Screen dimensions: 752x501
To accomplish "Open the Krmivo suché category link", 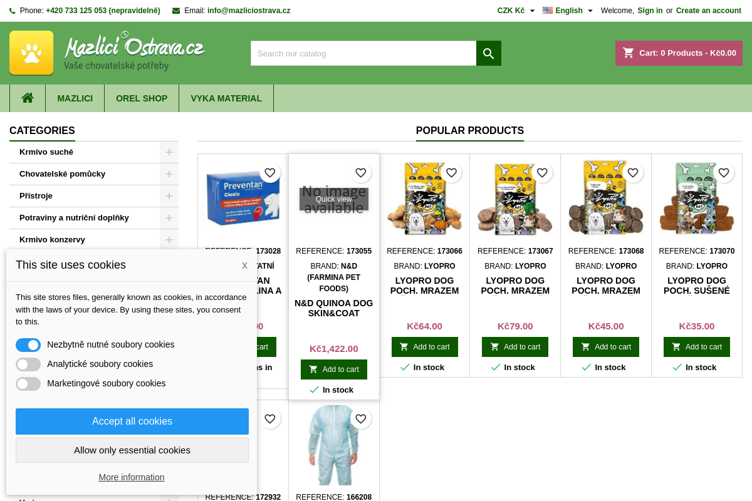I will coord(46,152).
